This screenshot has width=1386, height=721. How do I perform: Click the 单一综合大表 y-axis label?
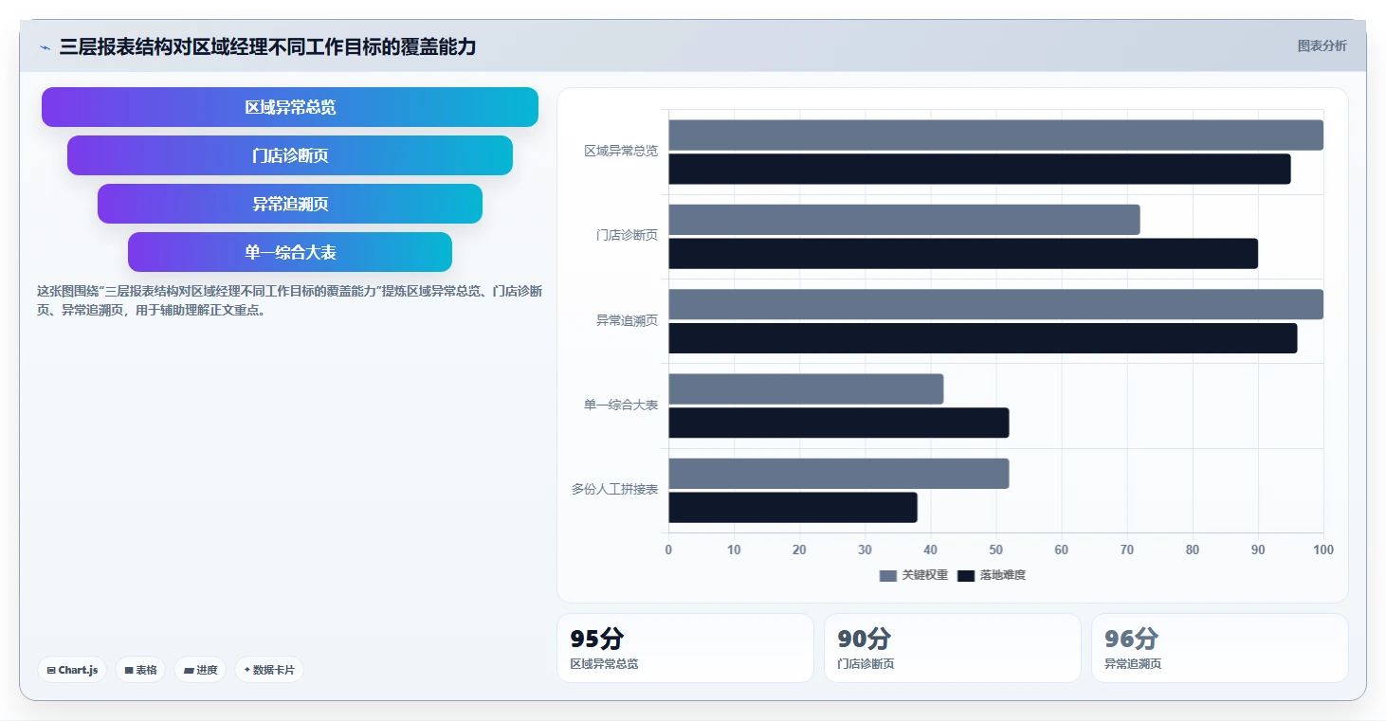coord(621,406)
